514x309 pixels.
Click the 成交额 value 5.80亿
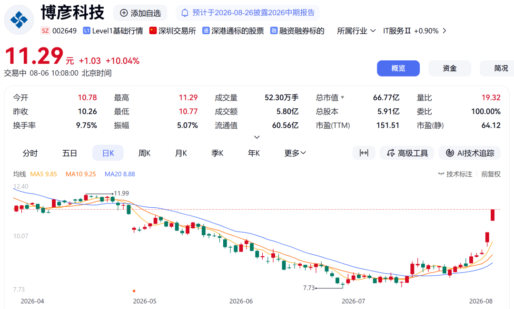pyautogui.click(x=287, y=112)
